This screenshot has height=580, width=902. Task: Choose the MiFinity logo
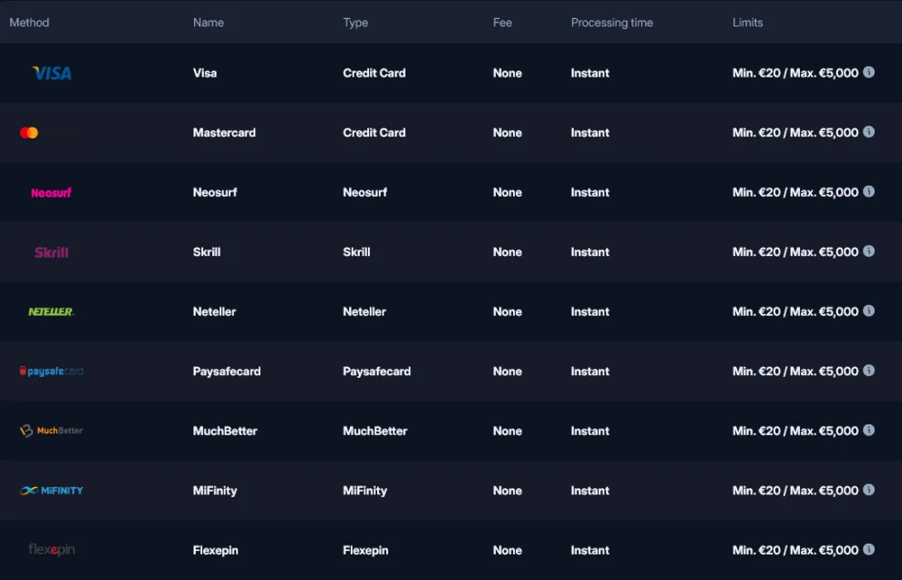click(51, 491)
